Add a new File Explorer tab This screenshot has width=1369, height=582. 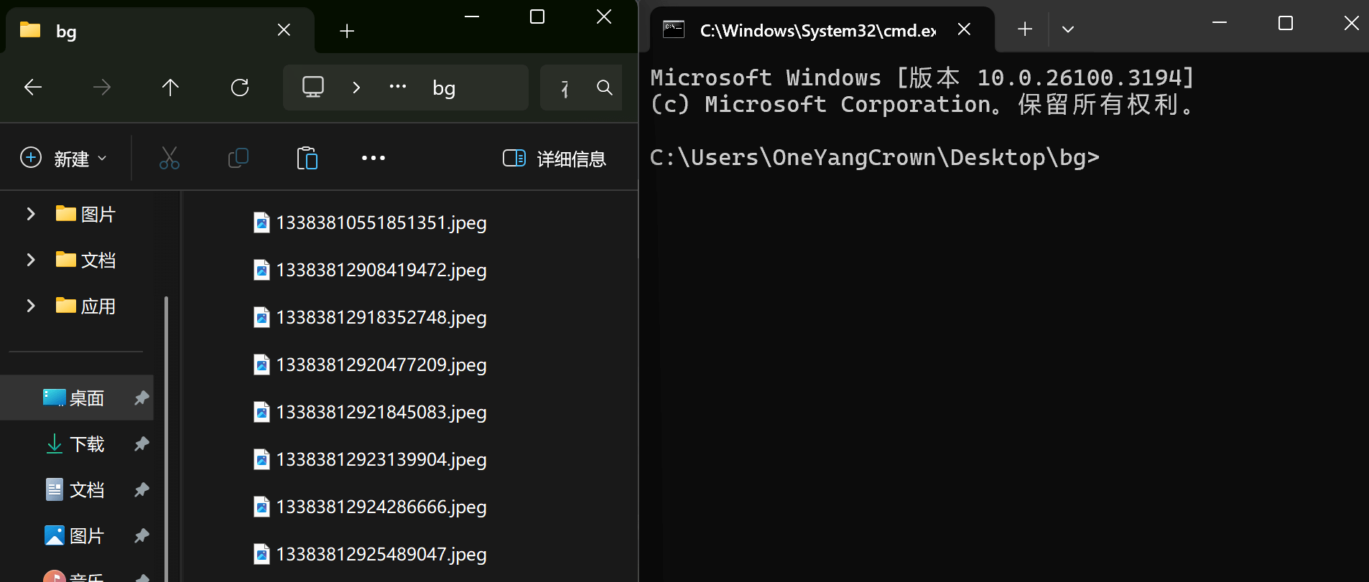click(x=347, y=31)
